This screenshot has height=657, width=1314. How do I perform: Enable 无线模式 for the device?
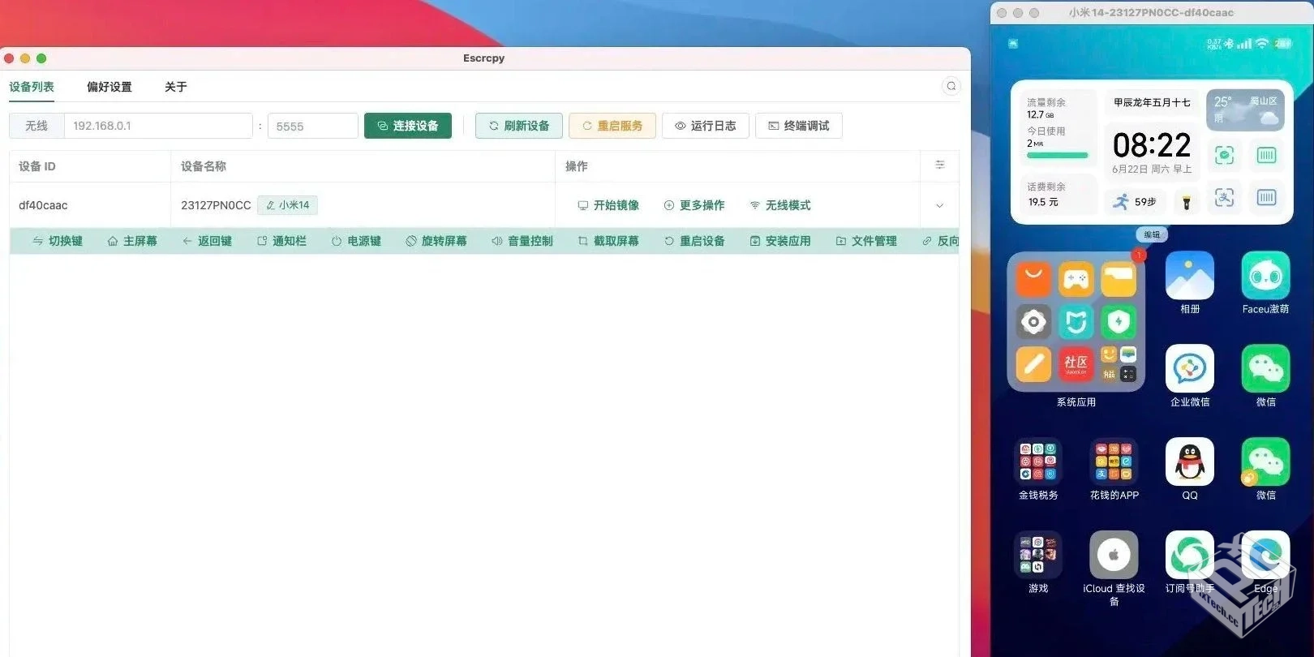point(780,205)
